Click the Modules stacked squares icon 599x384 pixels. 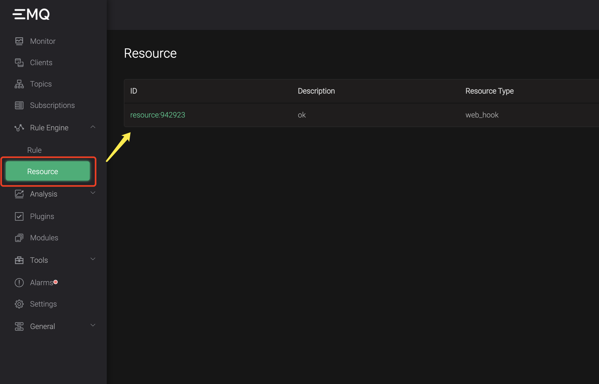click(x=19, y=238)
